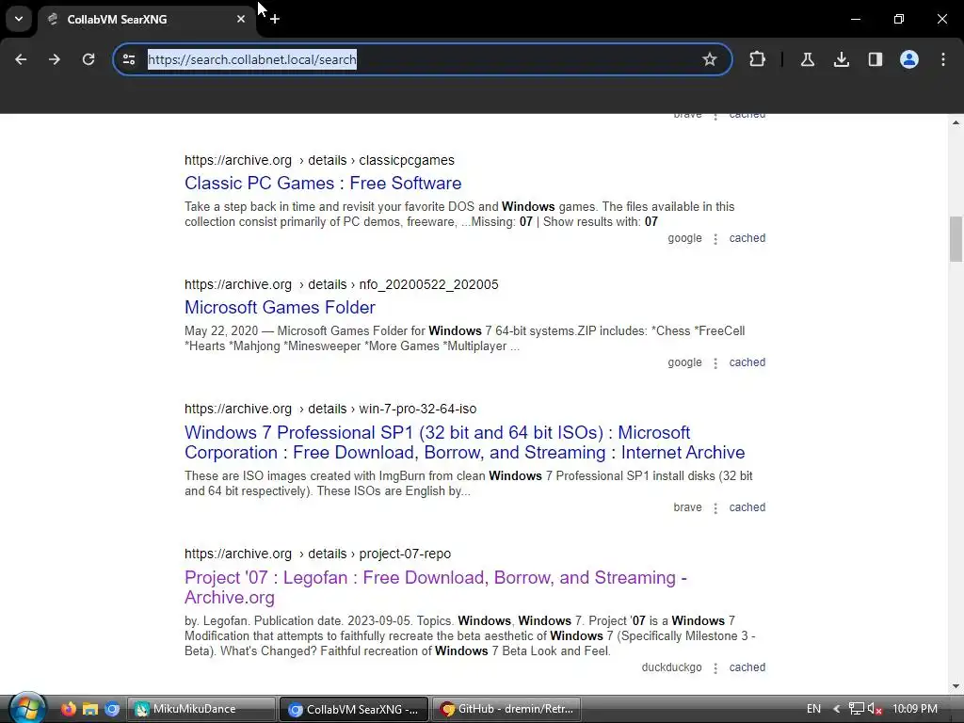The image size is (964, 723).
Task: View site information icon in address bar
Action: pos(129,59)
